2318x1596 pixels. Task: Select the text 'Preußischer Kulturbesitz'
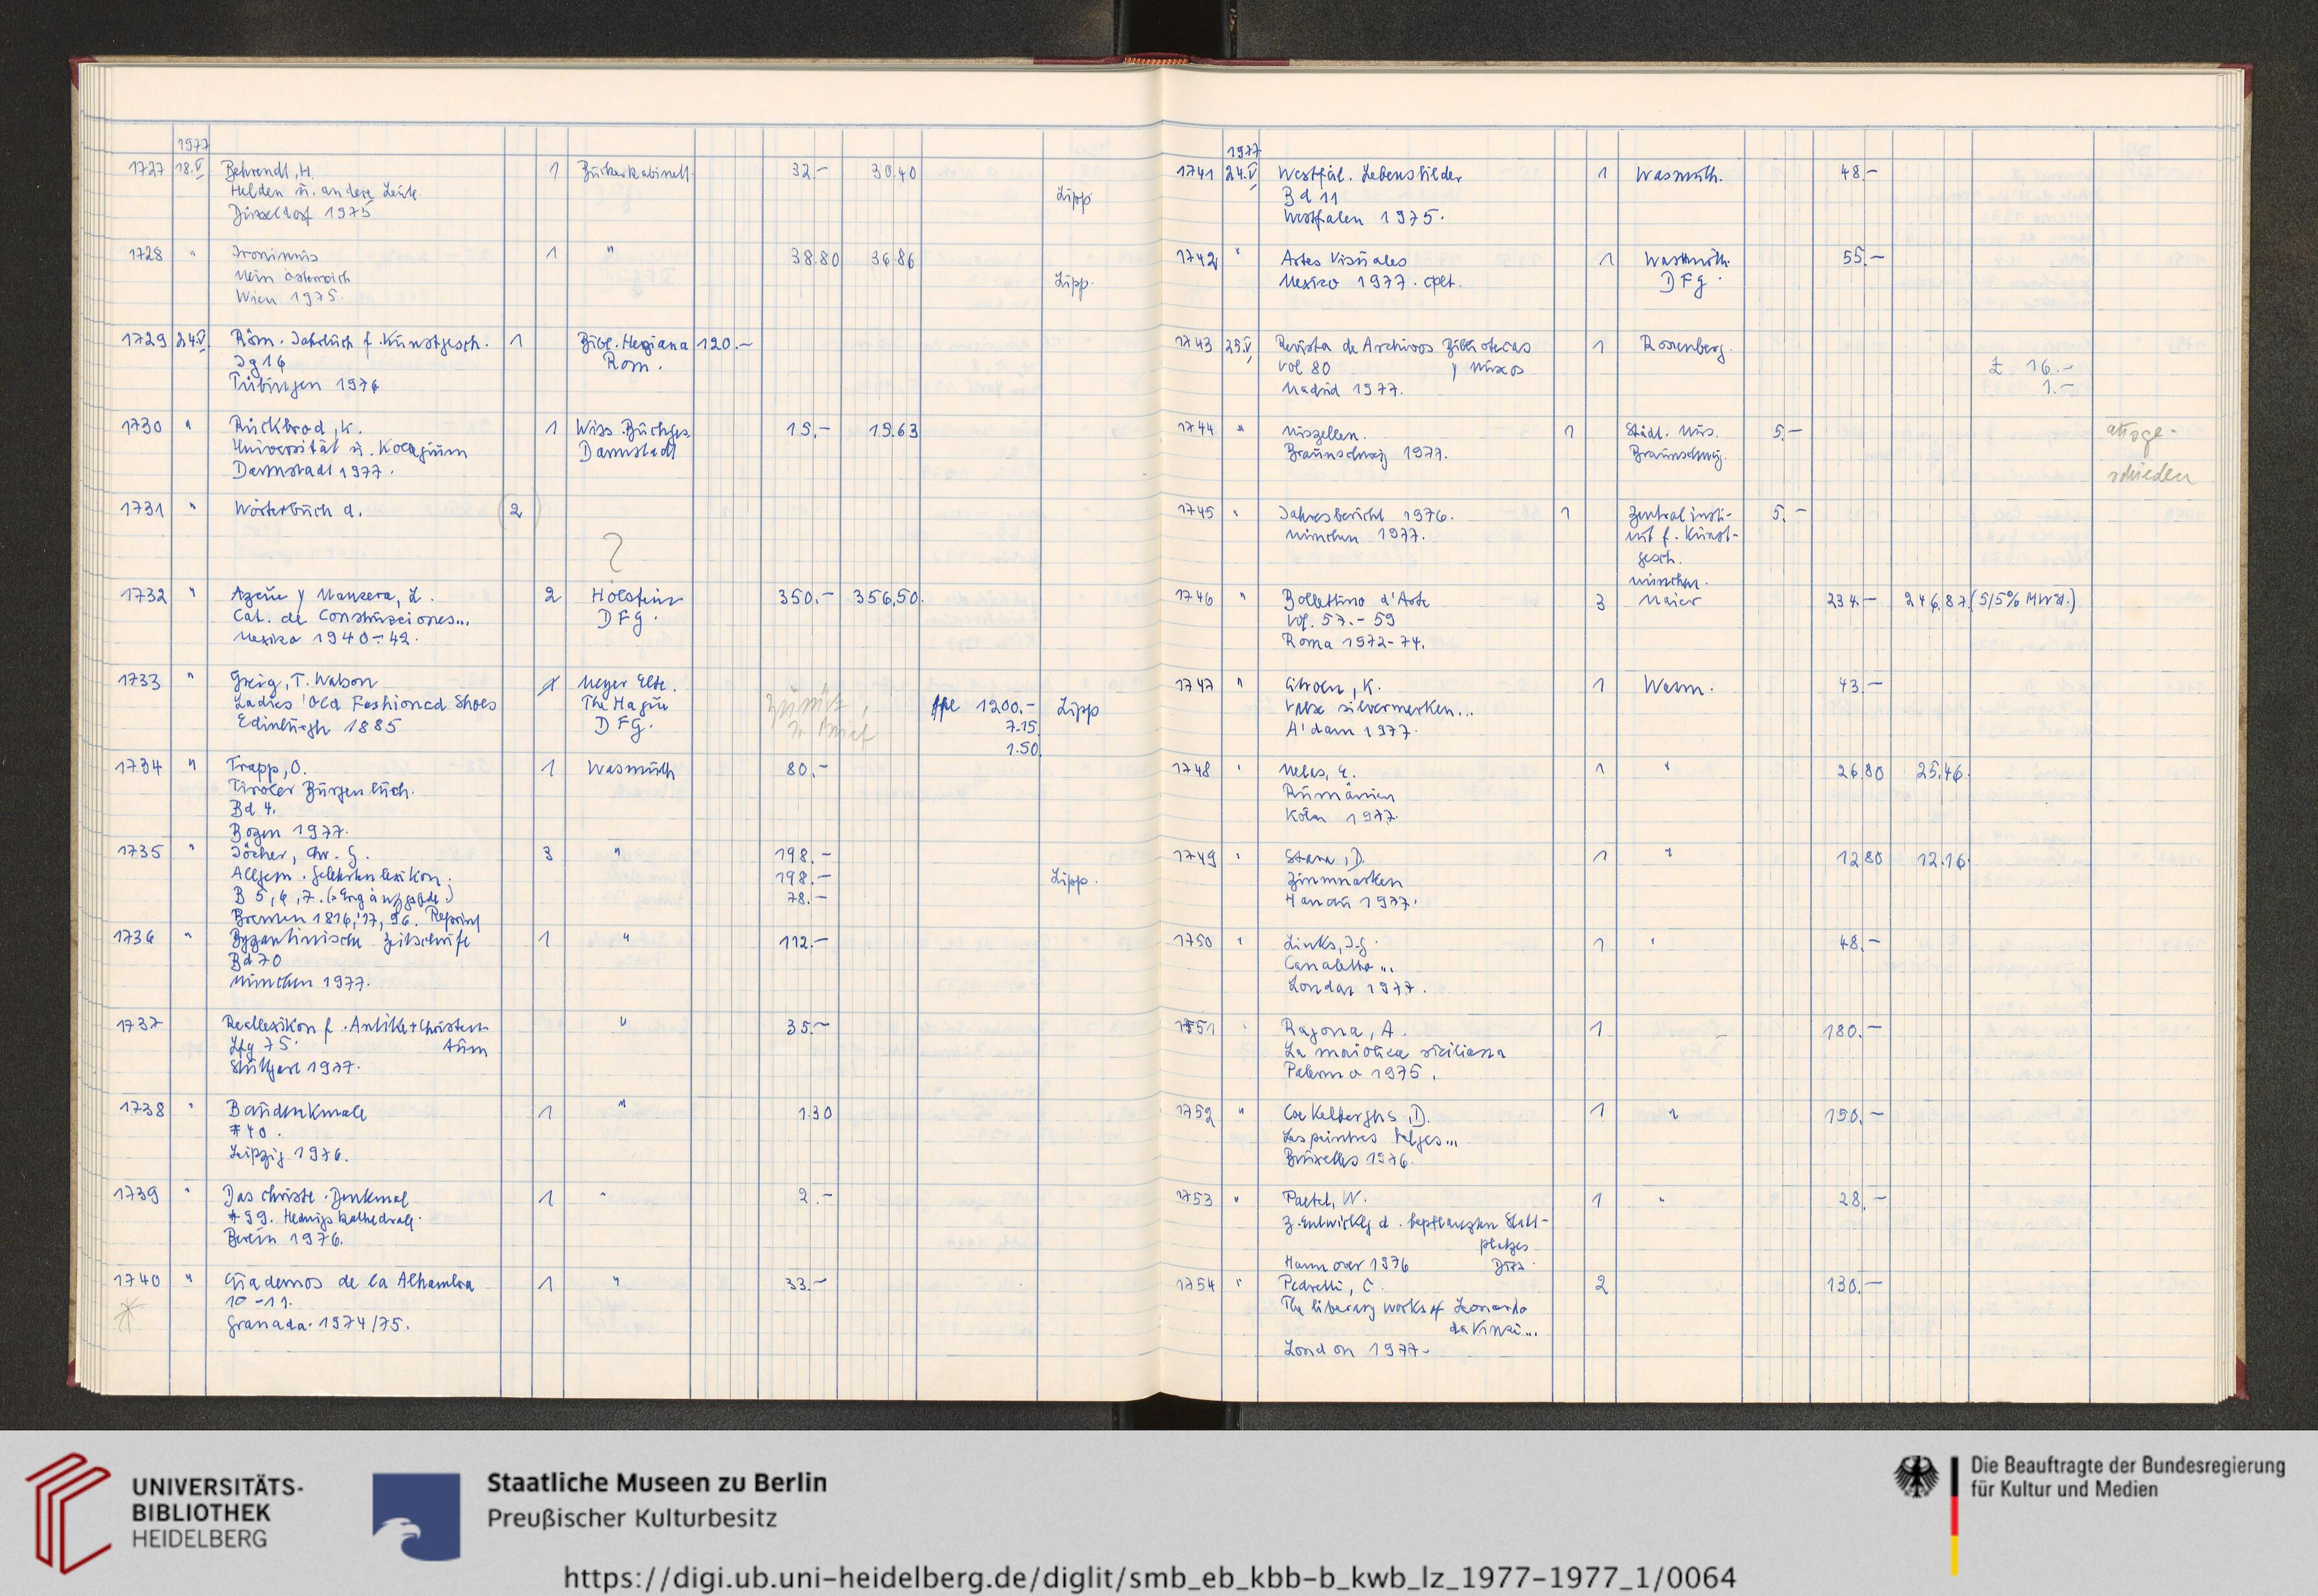point(632,1517)
